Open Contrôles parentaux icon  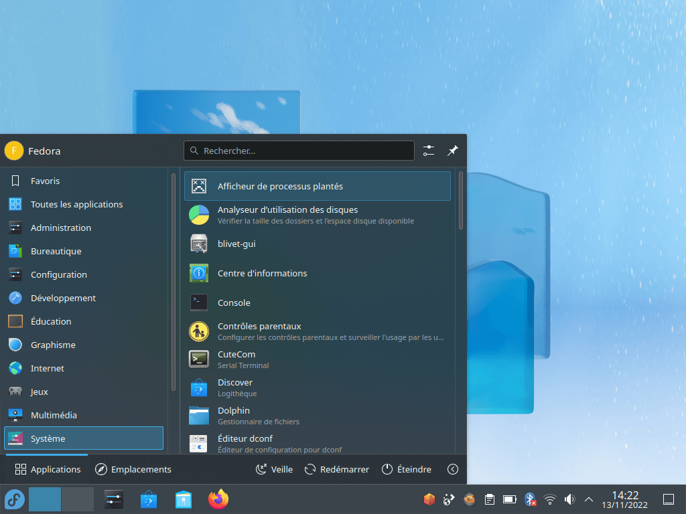(x=198, y=332)
